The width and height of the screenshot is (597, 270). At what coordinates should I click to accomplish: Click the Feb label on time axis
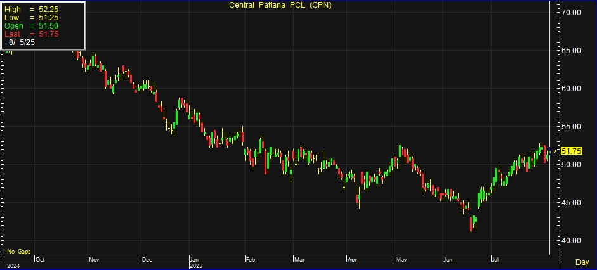250,260
